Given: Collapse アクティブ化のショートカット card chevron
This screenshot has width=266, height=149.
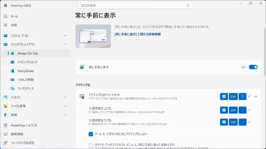Looking at the screenshot, I should (256, 97).
